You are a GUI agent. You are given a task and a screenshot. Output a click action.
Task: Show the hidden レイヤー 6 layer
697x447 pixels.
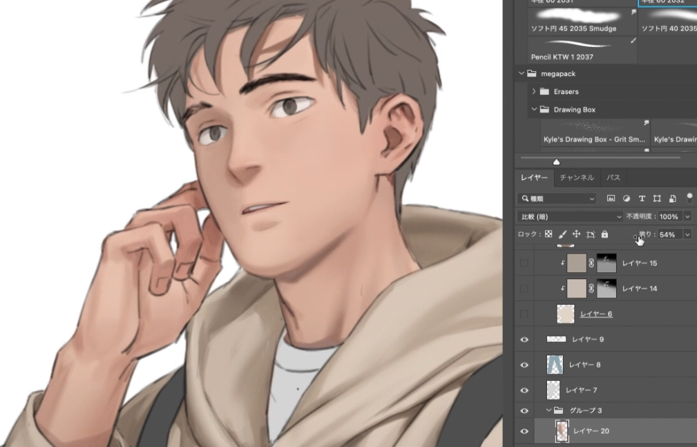524,314
